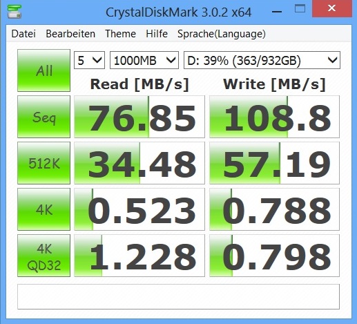Image resolution: width=357 pixels, height=324 pixels.
Task: Expand the test size dropdown showing 1000MB
Action: (x=144, y=60)
